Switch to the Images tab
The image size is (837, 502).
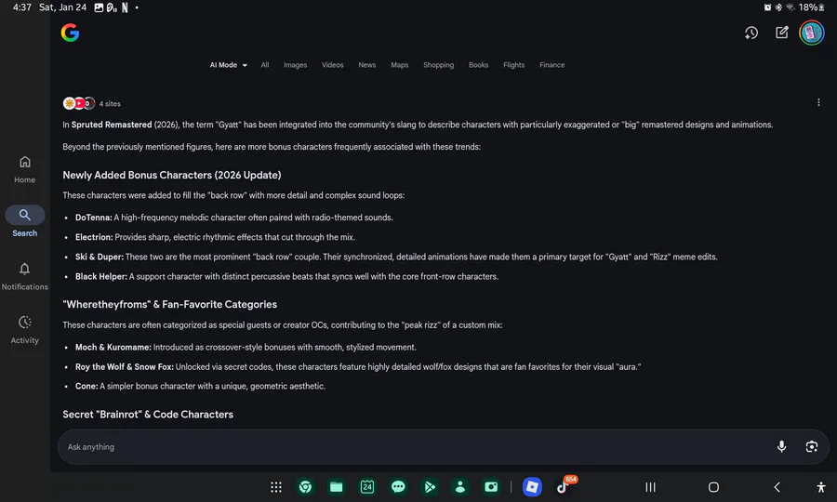click(x=296, y=65)
